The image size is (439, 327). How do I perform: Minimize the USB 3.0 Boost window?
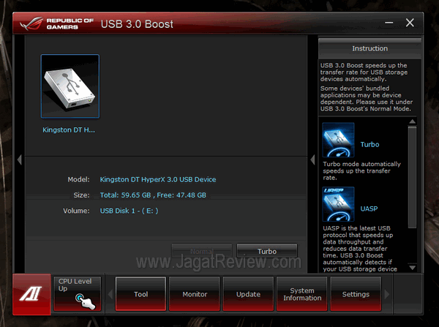click(x=389, y=23)
